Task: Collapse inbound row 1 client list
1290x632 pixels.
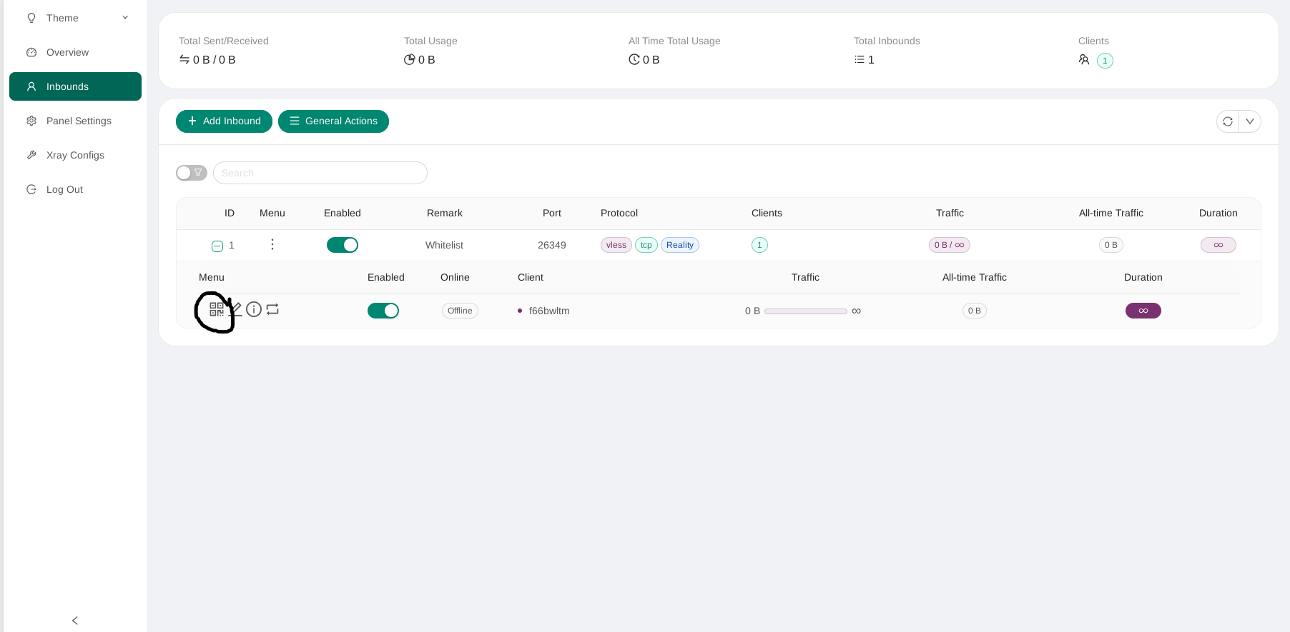Action: coord(217,246)
